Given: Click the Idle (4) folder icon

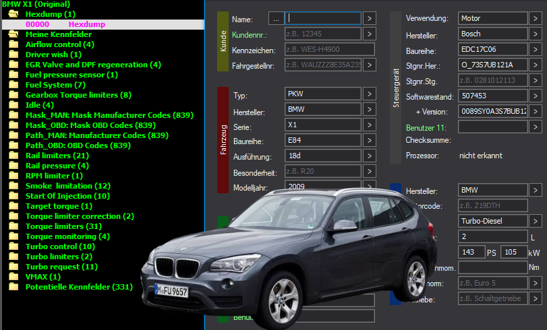Looking at the screenshot, I should tap(13, 105).
